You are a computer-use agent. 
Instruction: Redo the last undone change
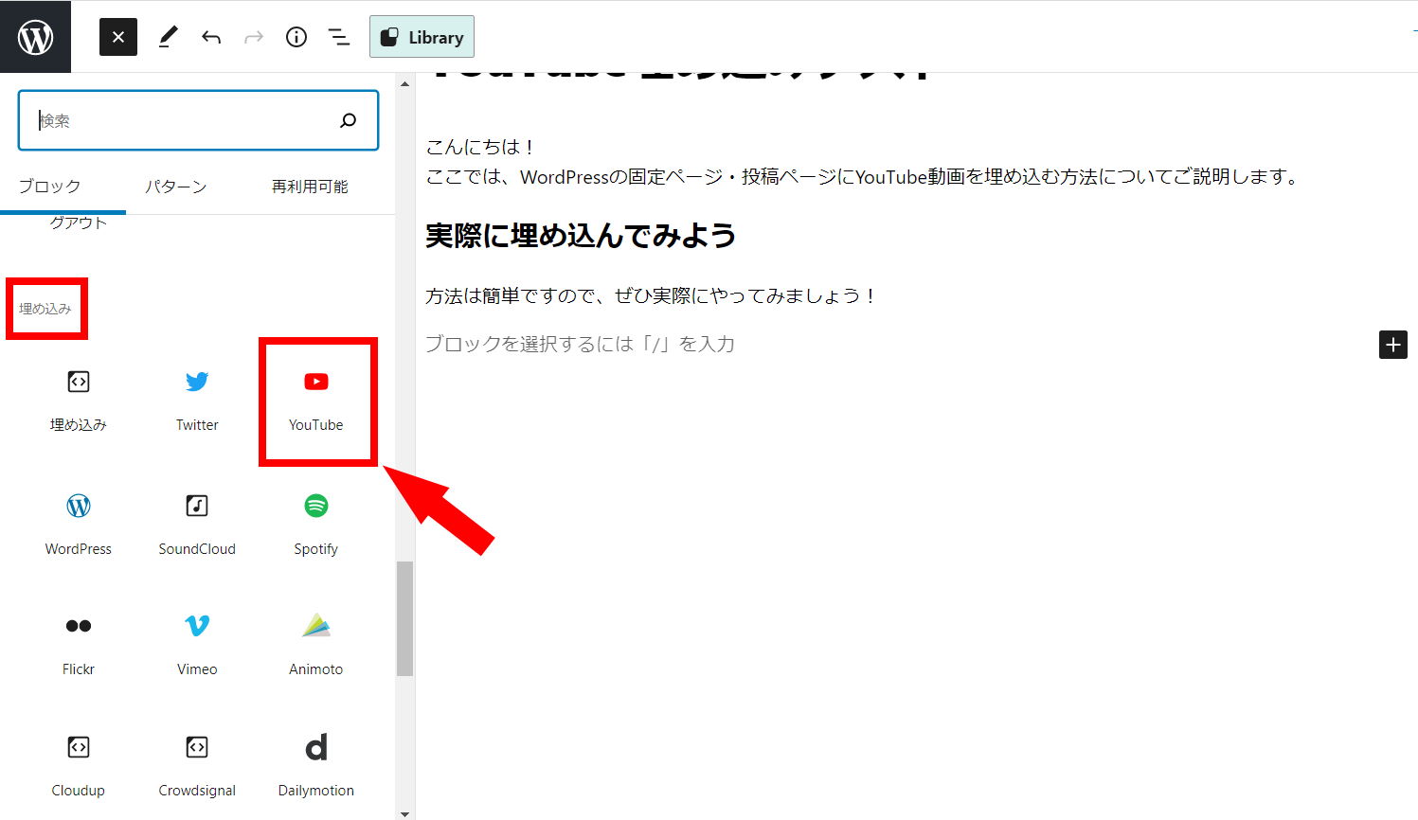pos(253,38)
